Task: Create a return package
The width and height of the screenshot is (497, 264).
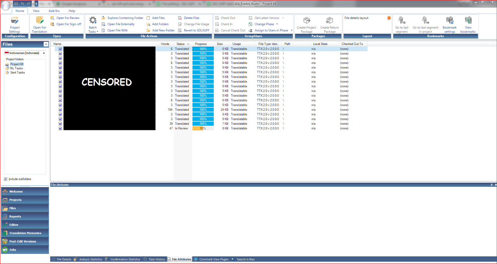Action: (330, 25)
